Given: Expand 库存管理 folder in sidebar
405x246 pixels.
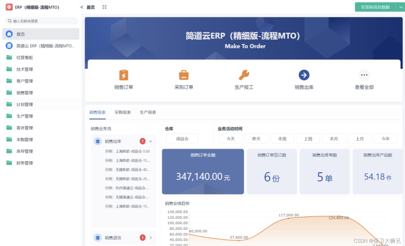Looking at the screenshot, I should click(41, 151).
